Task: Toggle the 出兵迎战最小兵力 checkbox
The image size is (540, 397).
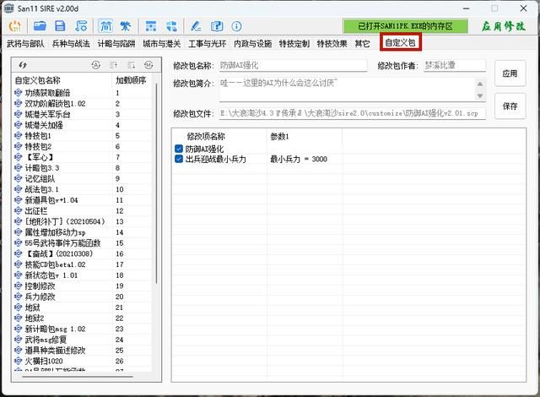Action: point(179,159)
